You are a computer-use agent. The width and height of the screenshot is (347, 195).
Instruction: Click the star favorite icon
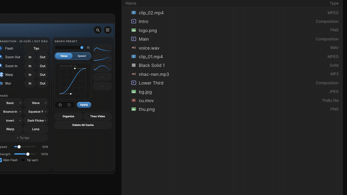(60, 105)
